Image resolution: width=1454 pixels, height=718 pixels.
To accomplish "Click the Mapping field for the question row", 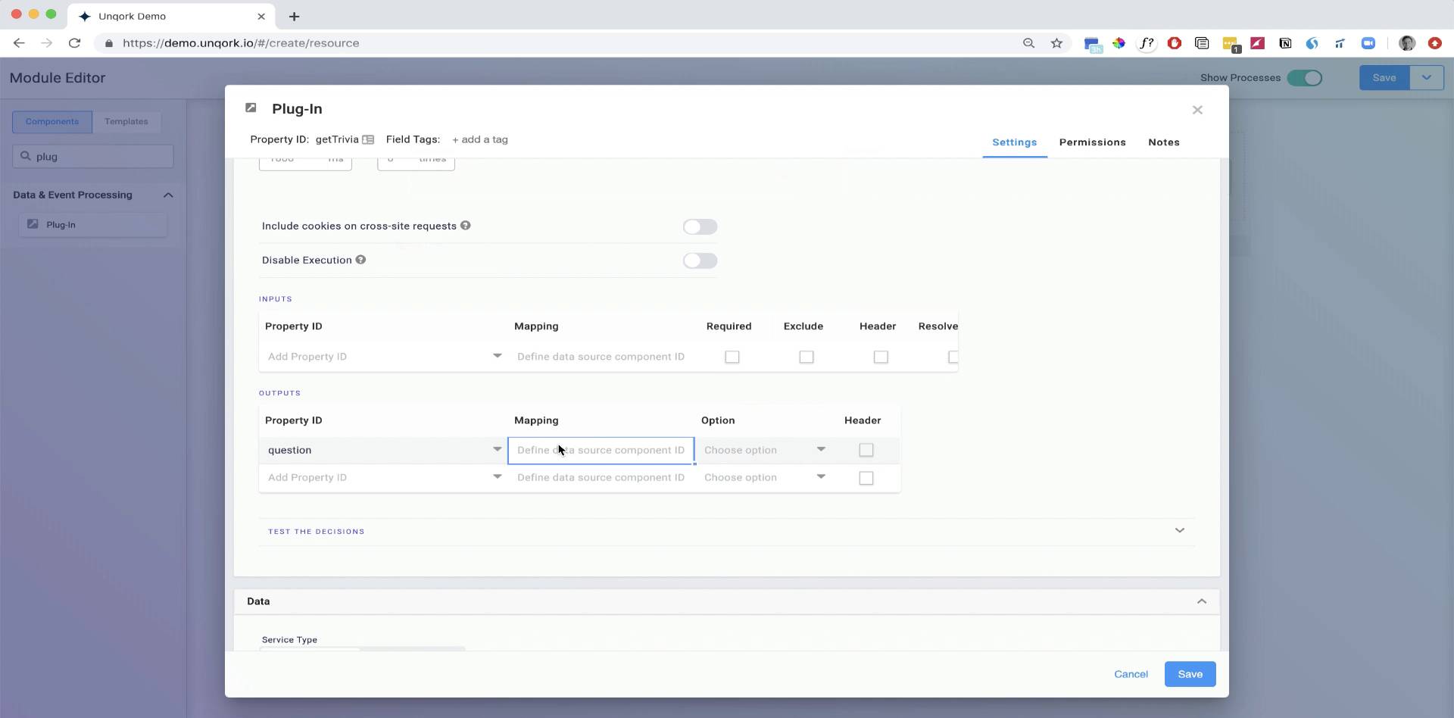I will (601, 449).
